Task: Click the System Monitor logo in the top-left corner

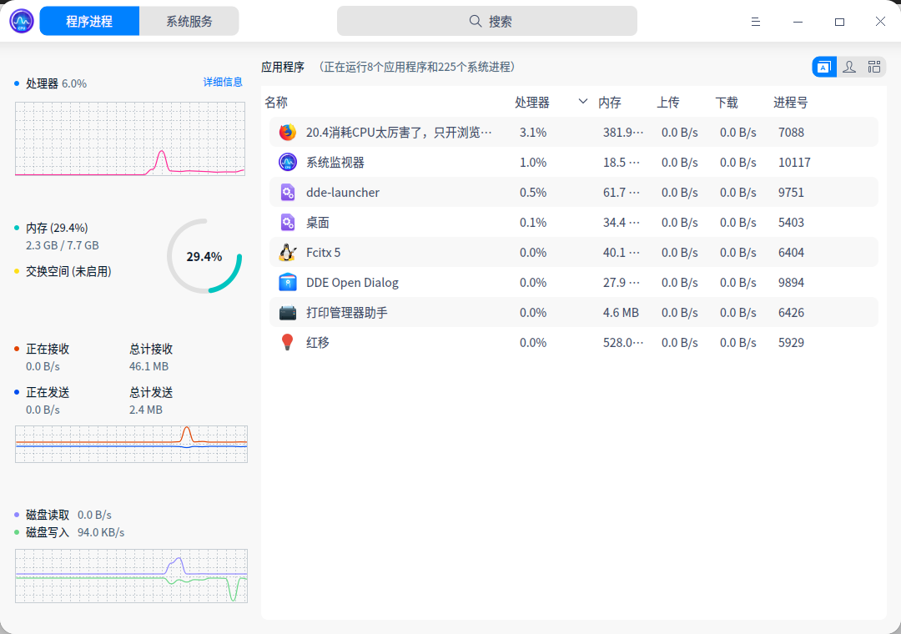Action: click(x=21, y=20)
